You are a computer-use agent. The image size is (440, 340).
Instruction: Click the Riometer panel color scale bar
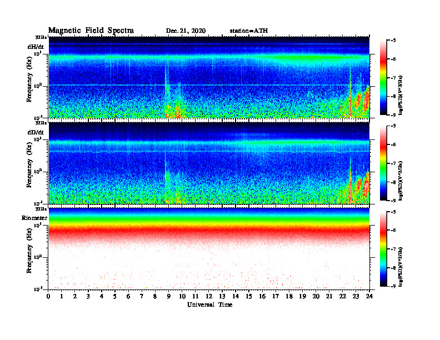(383, 249)
